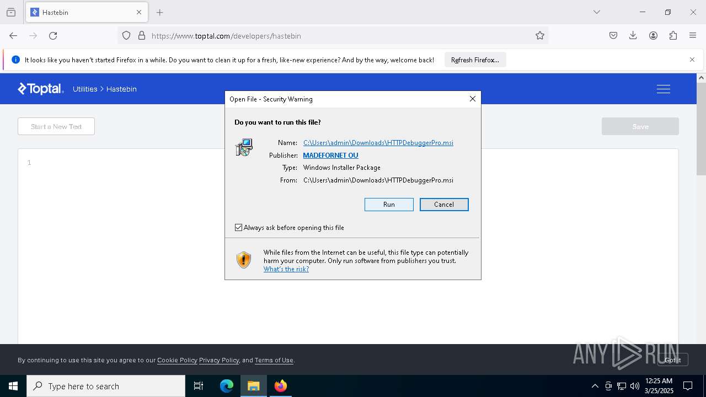Image resolution: width=706 pixels, height=397 pixels.
Task: Open the Cookie Policy link
Action: pyautogui.click(x=177, y=360)
